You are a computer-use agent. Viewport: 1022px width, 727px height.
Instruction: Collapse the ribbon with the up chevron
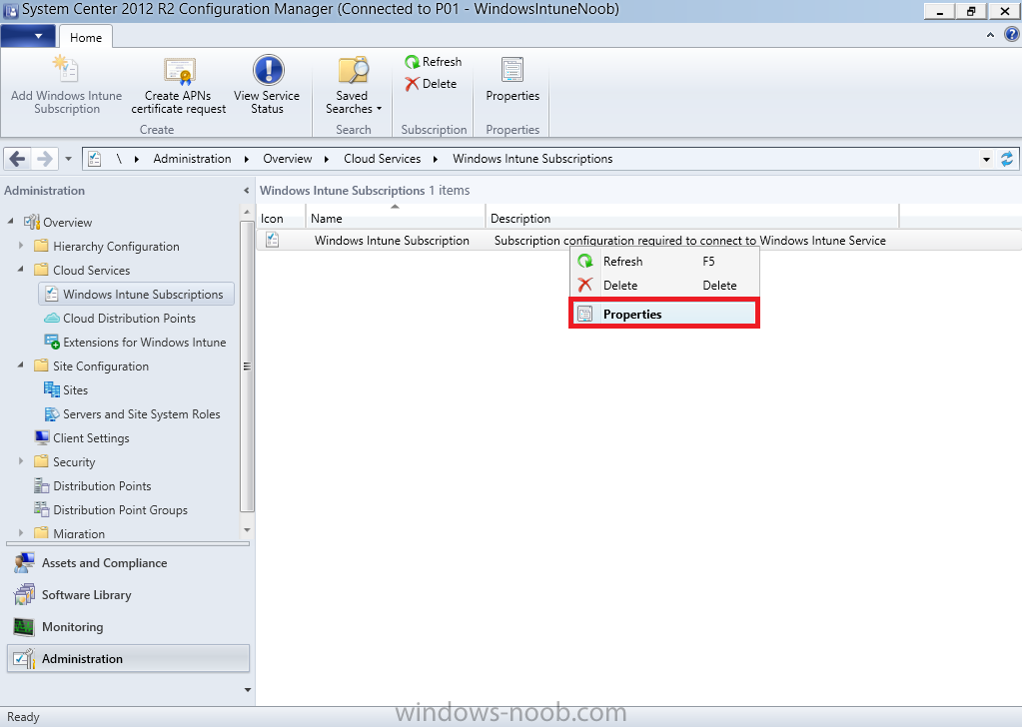pos(990,35)
